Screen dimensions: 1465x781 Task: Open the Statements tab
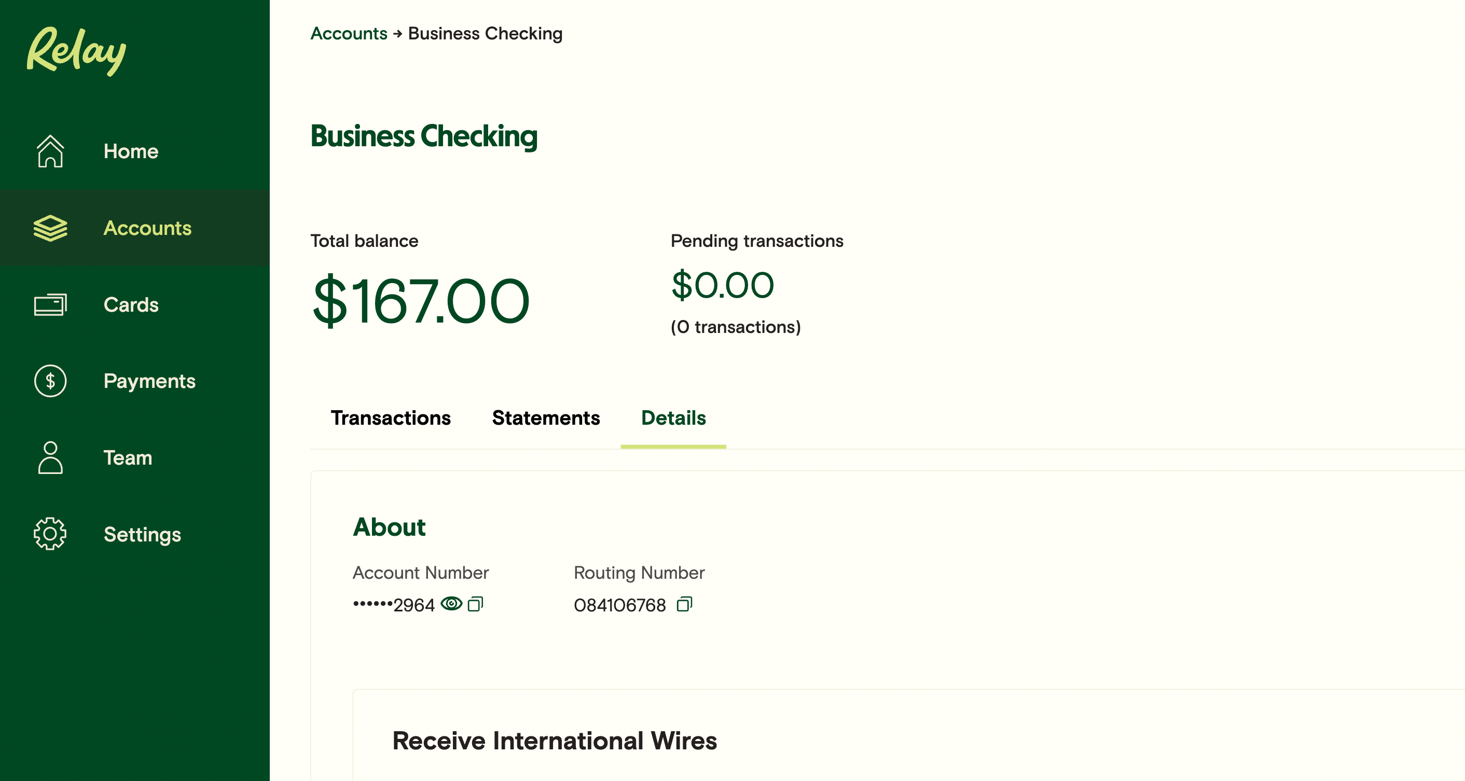(x=545, y=419)
